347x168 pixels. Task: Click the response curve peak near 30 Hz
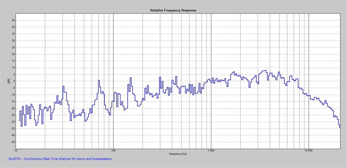[x=63, y=87]
